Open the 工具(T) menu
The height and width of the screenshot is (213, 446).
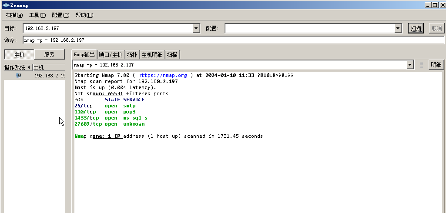[37, 15]
